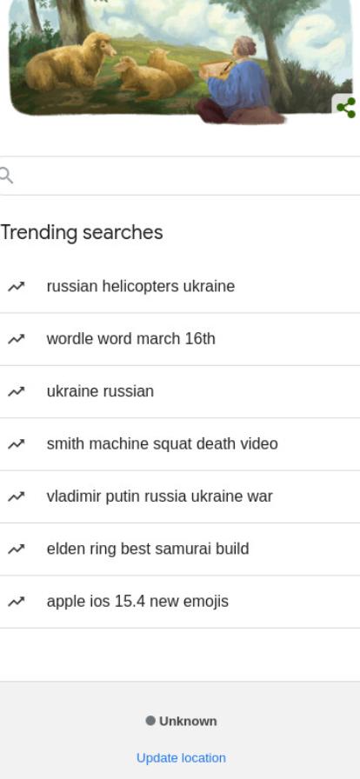Click the magnifying glass search icon
The width and height of the screenshot is (360, 779).
pos(6,176)
